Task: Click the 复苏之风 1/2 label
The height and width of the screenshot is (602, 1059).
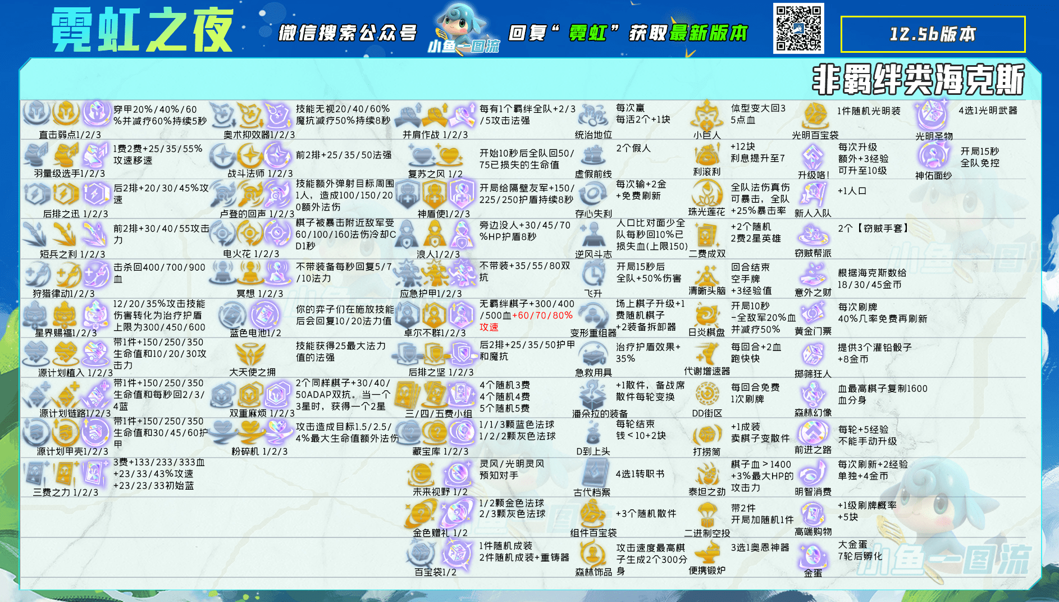Action: [x=435, y=174]
